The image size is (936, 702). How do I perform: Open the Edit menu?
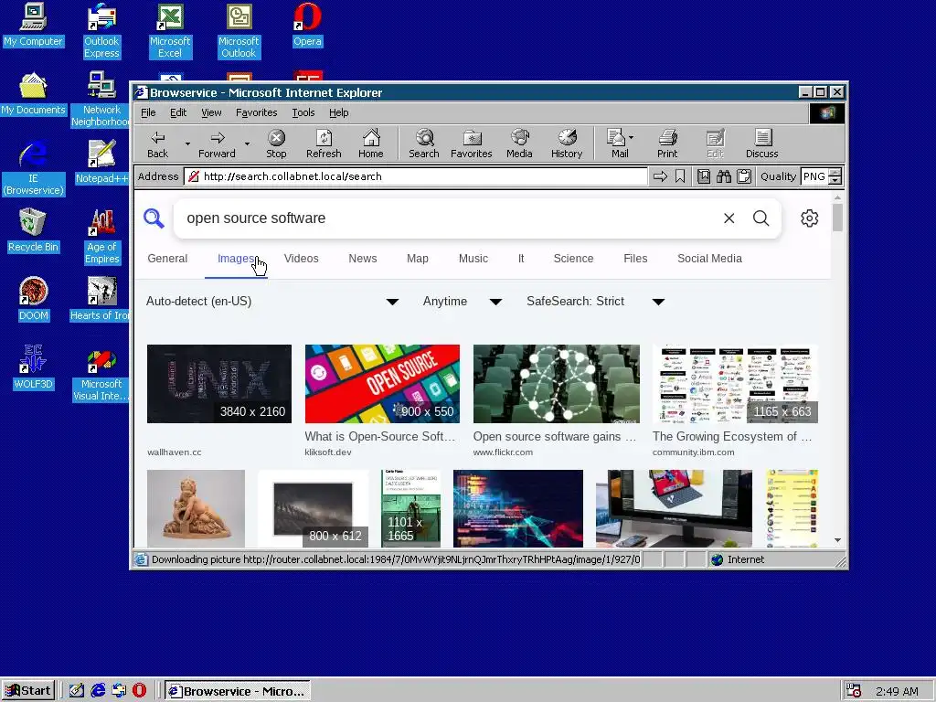coord(178,112)
